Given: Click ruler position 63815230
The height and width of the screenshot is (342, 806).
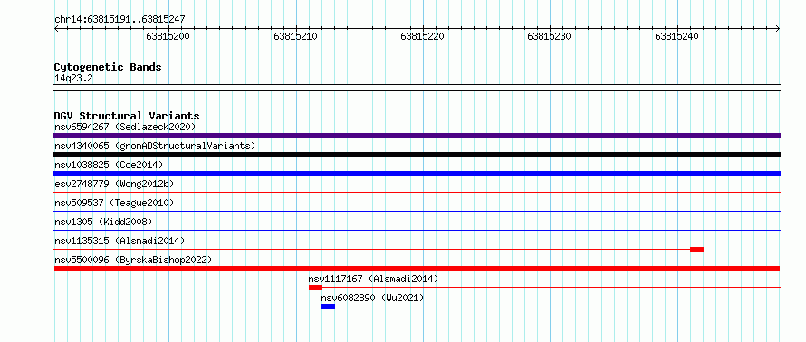Looking at the screenshot, I should [550, 36].
